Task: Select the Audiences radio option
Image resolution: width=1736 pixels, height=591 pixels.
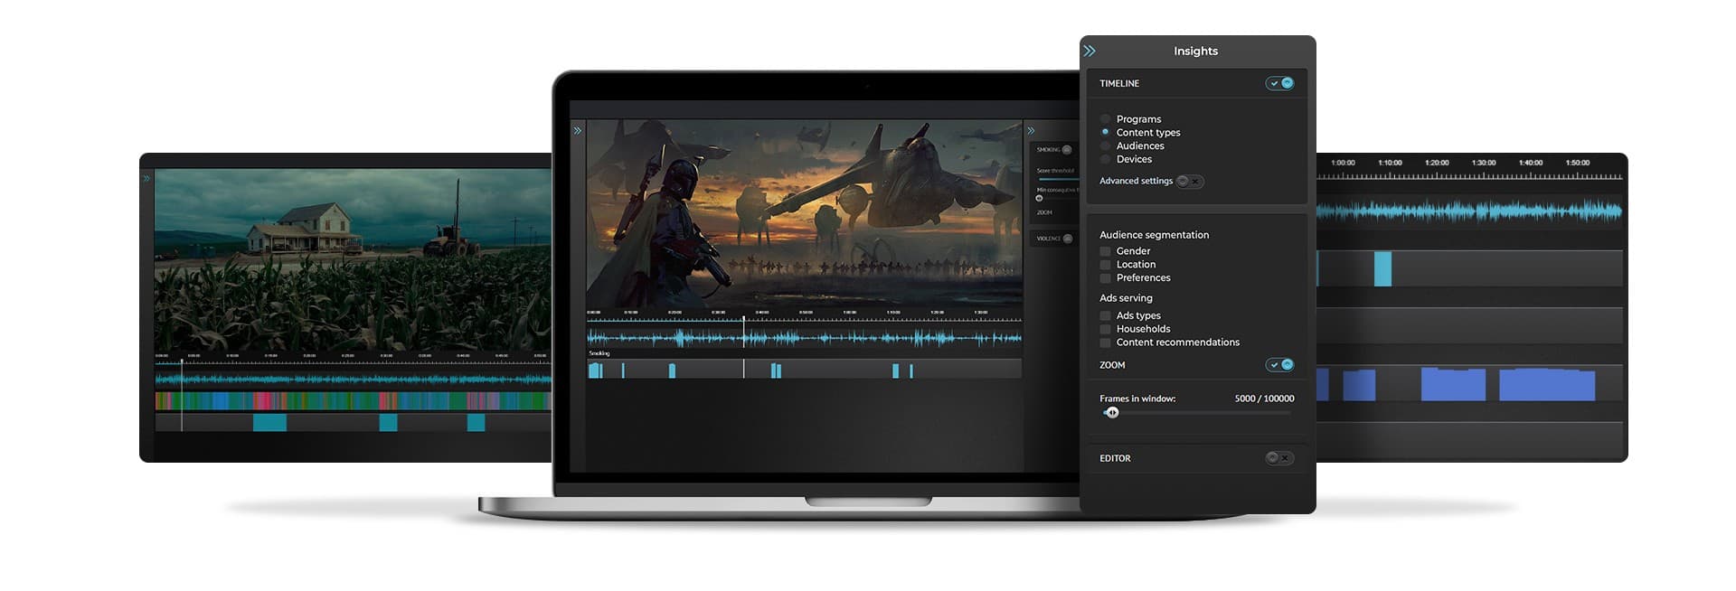Action: [1105, 145]
